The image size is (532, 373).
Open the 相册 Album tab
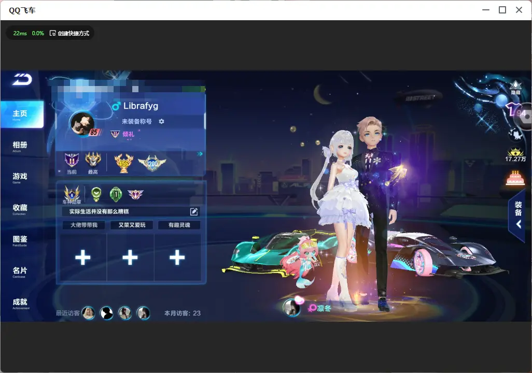(20, 147)
